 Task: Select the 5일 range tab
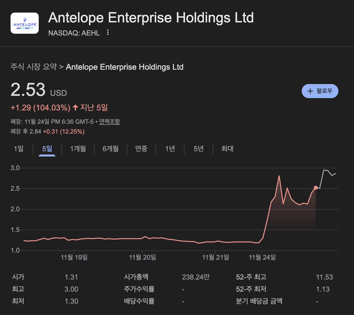tap(47, 149)
